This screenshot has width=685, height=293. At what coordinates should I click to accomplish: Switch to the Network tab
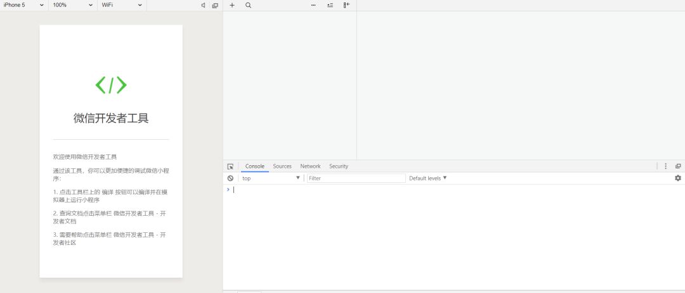pos(310,166)
